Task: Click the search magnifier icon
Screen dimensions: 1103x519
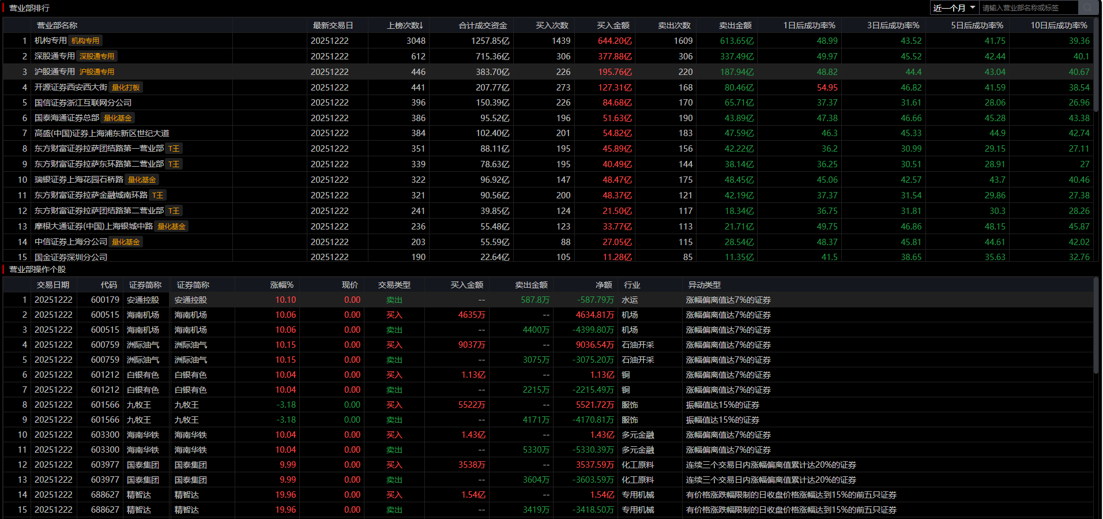Action: 1087,7
